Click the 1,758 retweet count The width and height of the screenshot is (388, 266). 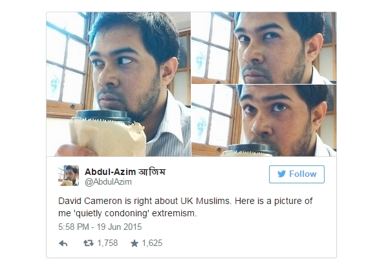tap(107, 243)
